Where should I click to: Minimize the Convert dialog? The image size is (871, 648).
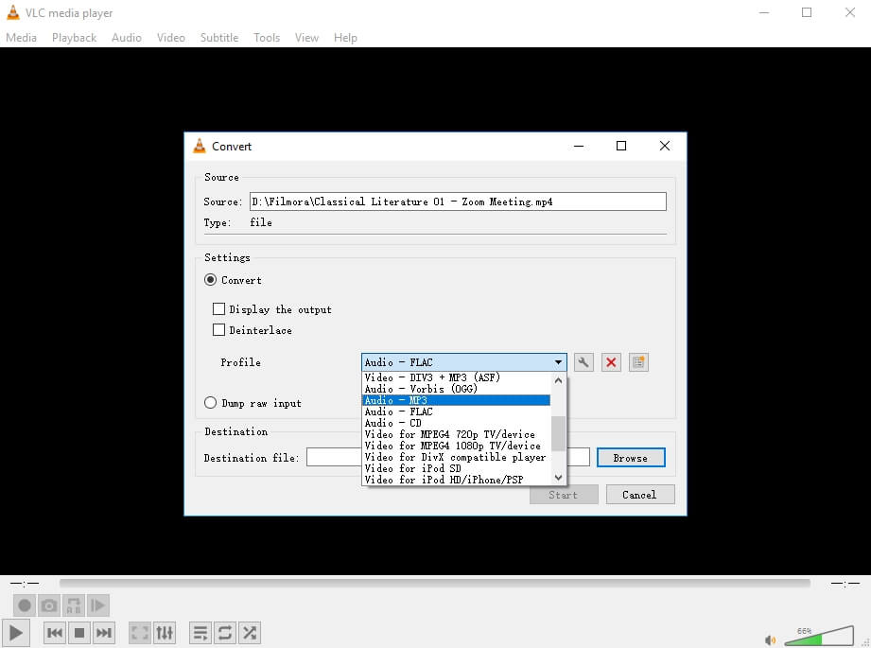(578, 146)
